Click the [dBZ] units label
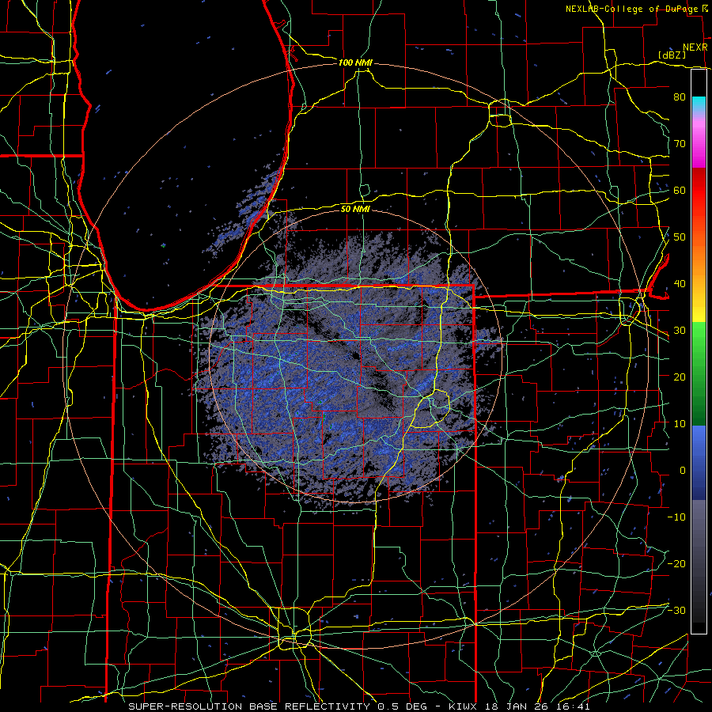The width and height of the screenshot is (712, 712). pos(672,55)
